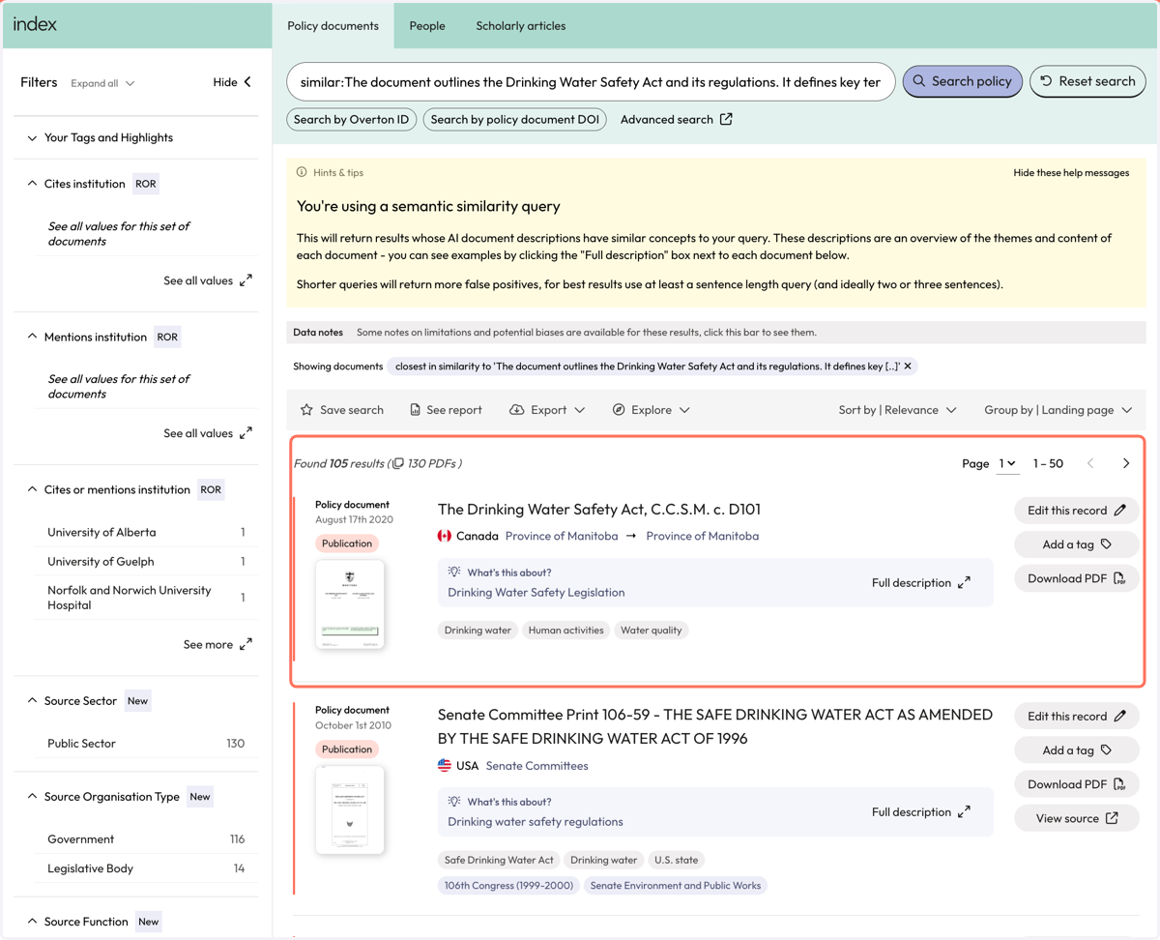1160x940 pixels.
Task: Collapse the Cites institution filter
Action: pyautogui.click(x=32, y=184)
